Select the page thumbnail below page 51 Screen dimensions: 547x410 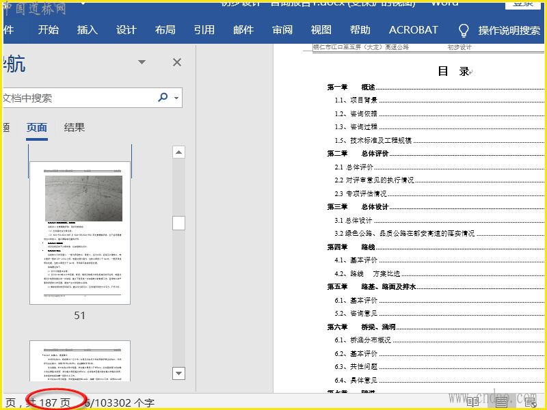click(x=80, y=361)
